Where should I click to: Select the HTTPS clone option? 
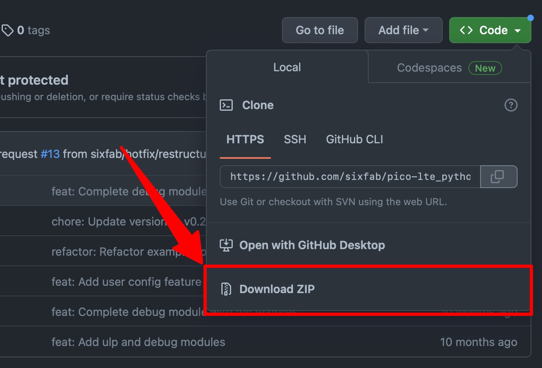point(245,140)
